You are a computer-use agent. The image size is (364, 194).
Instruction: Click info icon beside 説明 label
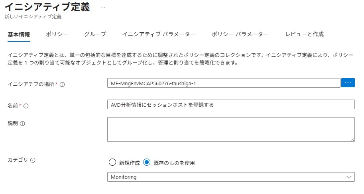pos(22,123)
